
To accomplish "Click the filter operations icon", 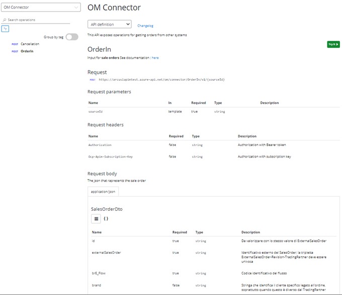I will (x=5, y=29).
